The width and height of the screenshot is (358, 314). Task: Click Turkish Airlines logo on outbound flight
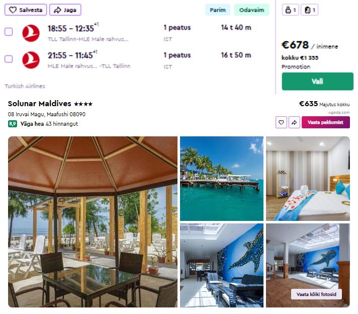31,33
